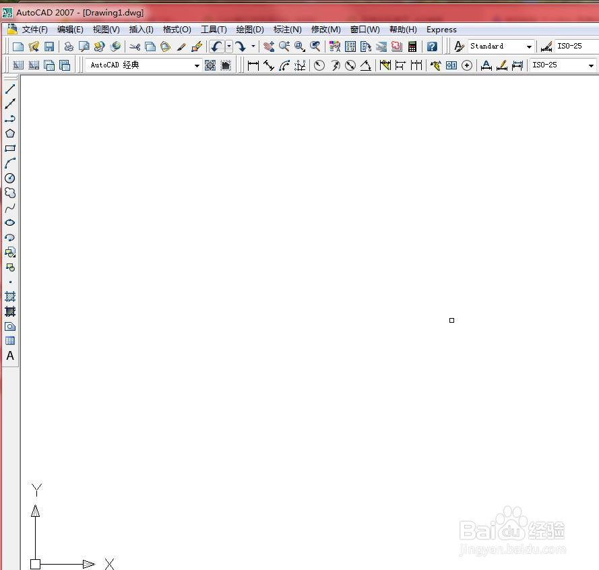Click the Undo arrow button
Screen dimensions: 599x570
coord(216,46)
